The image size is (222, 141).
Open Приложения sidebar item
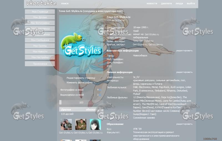click(x=40, y=64)
